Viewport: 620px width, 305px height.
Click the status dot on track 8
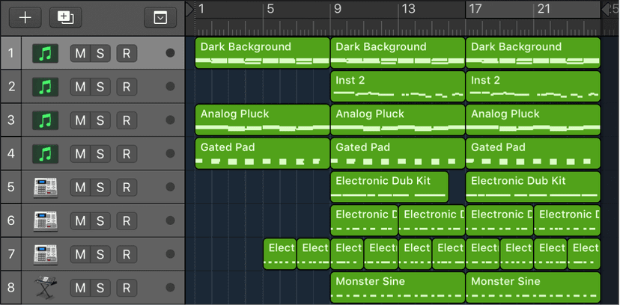(171, 287)
